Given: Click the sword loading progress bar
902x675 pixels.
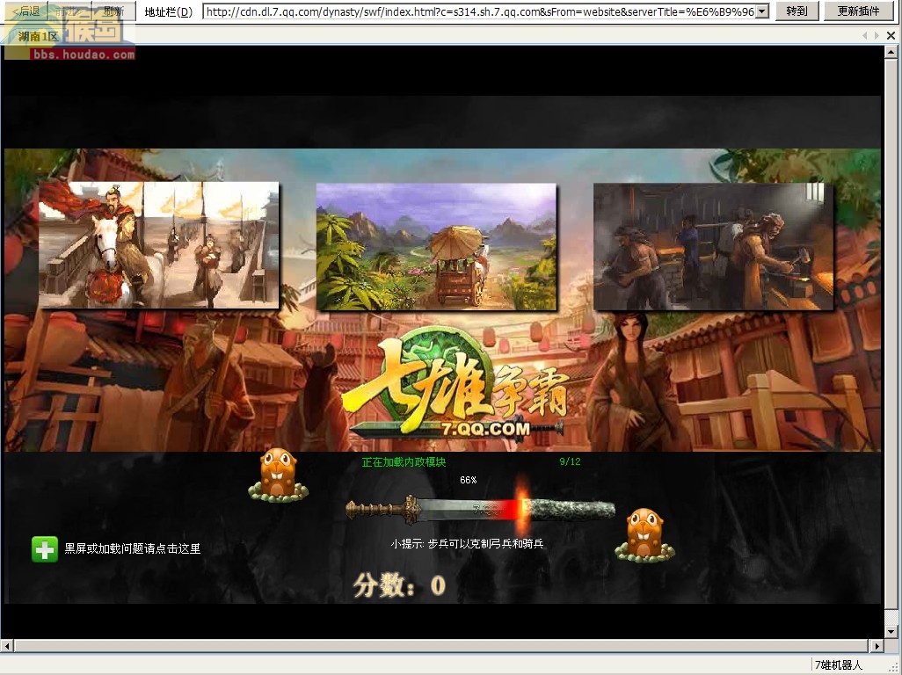Looking at the screenshot, I should click(480, 510).
